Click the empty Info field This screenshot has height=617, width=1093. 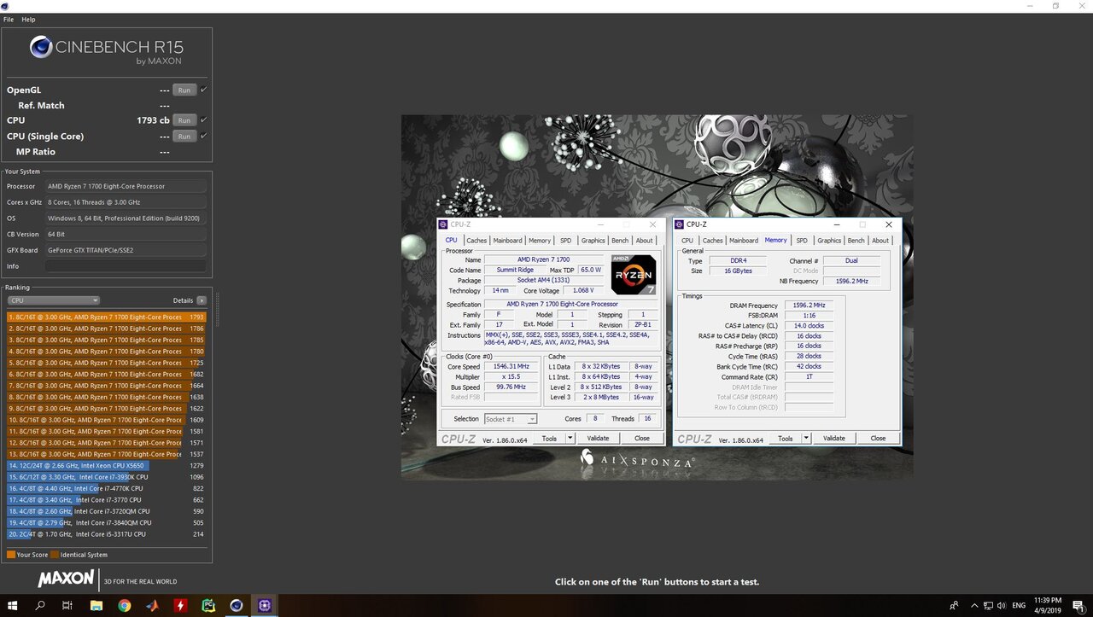click(x=126, y=266)
